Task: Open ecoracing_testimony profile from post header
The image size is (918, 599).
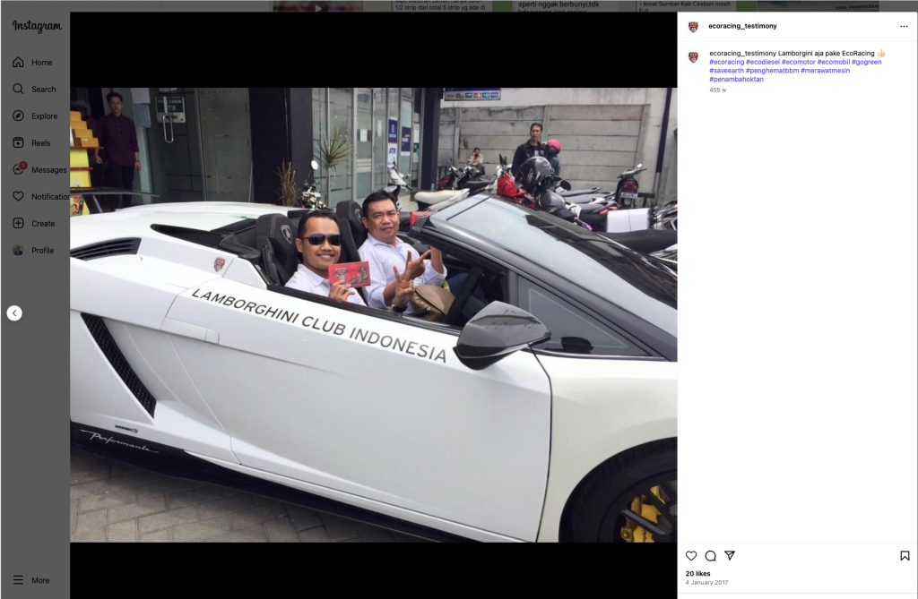Action: [742, 27]
